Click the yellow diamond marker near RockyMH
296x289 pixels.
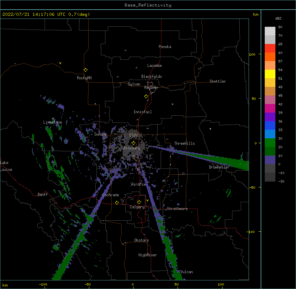click(x=86, y=70)
